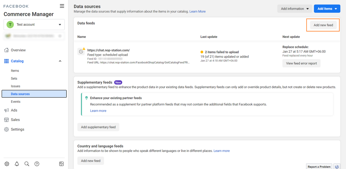Click the yellow warning status dot

[202, 52]
